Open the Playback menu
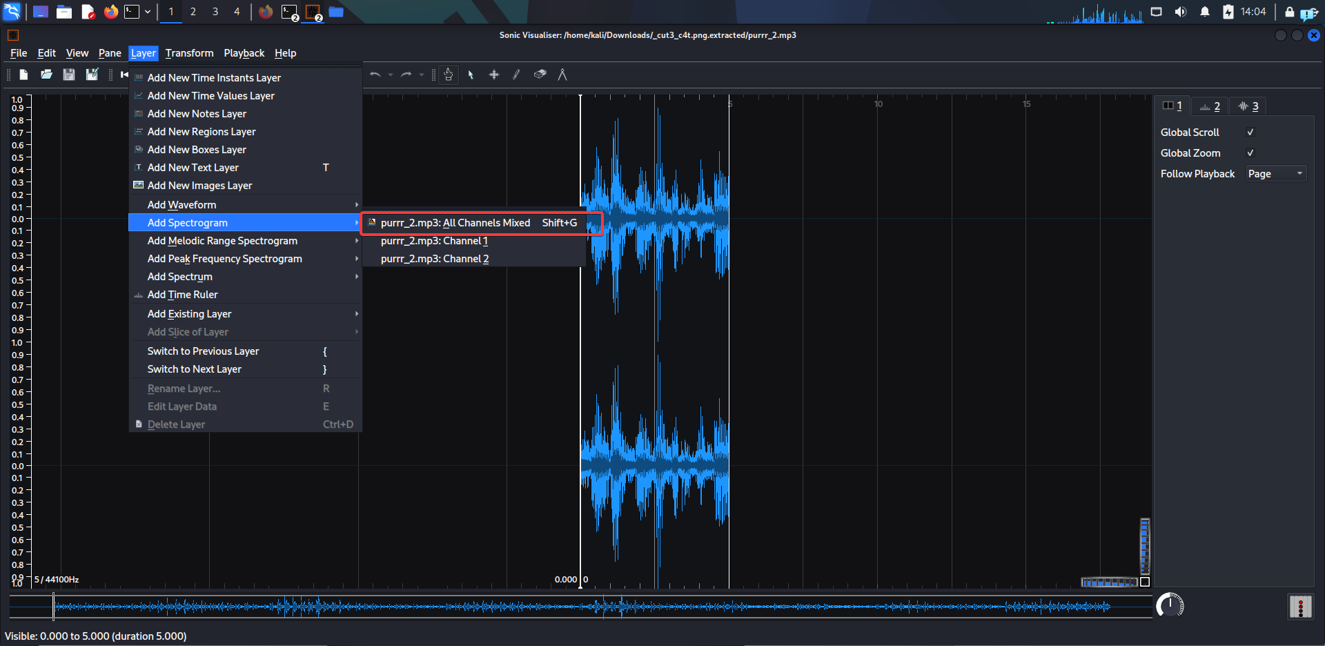Viewport: 1325px width, 646px height. (244, 53)
